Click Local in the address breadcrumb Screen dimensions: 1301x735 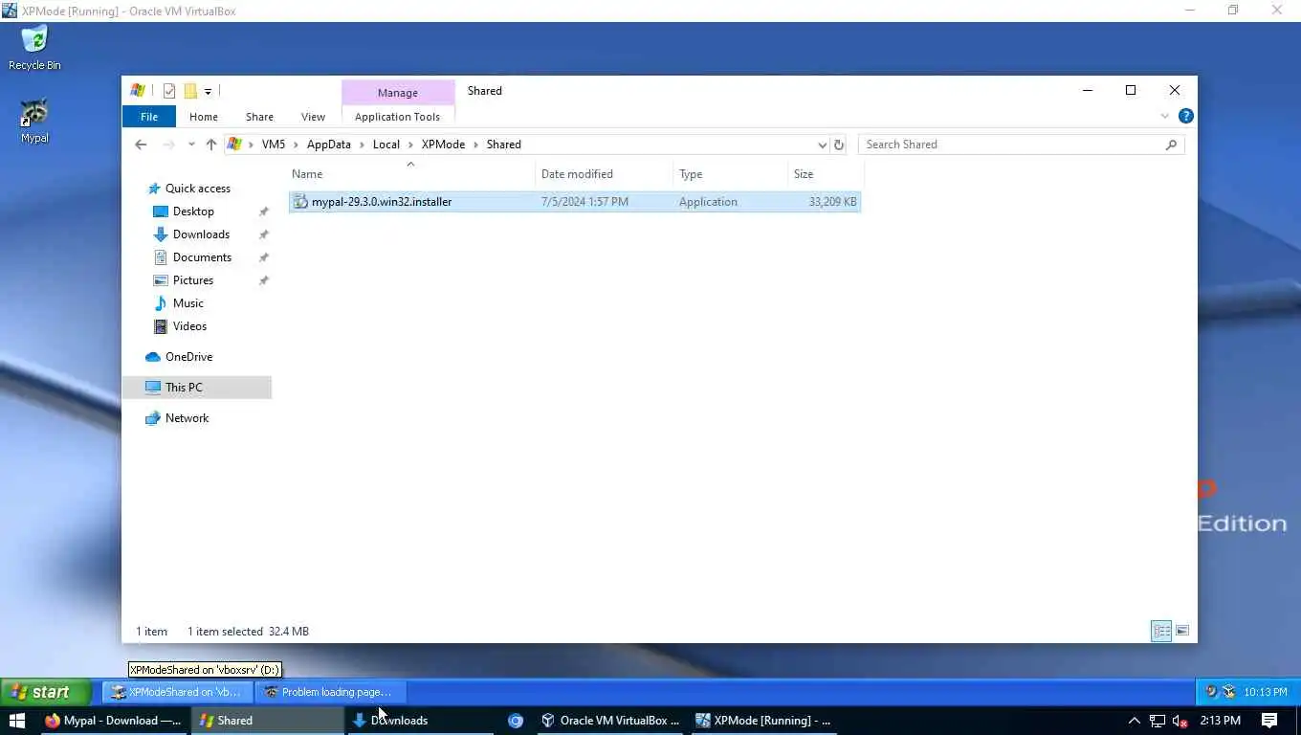click(386, 145)
